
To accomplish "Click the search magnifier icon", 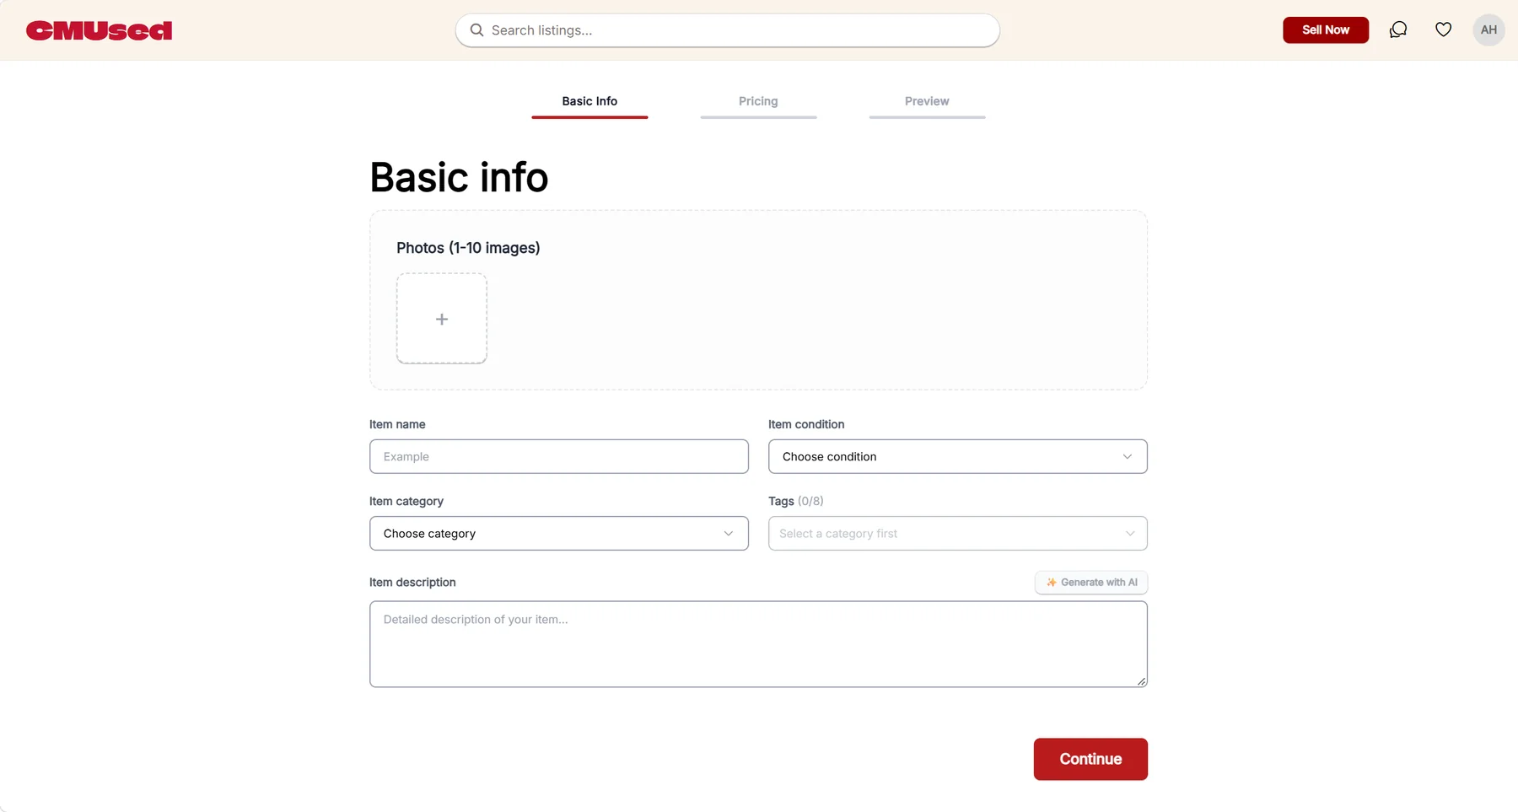I will pos(476,30).
